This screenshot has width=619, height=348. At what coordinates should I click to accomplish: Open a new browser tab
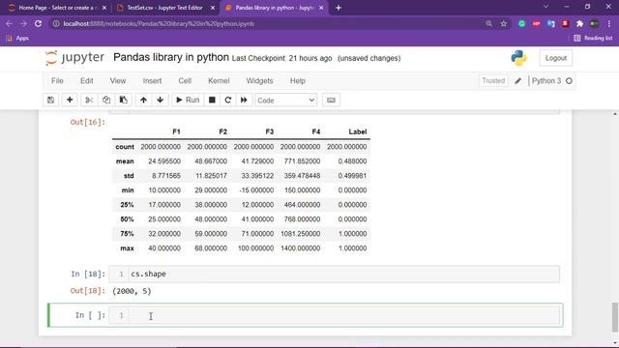click(x=339, y=8)
